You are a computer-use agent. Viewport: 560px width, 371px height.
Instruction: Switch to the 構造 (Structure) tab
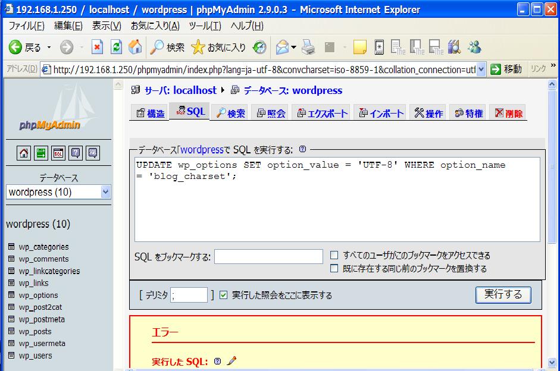151,113
